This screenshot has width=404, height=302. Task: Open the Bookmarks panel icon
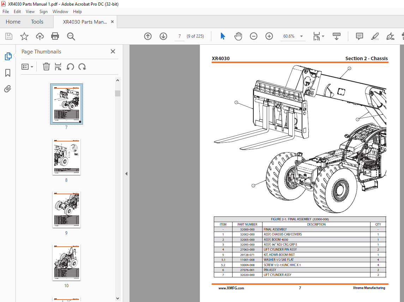[x=8, y=73]
